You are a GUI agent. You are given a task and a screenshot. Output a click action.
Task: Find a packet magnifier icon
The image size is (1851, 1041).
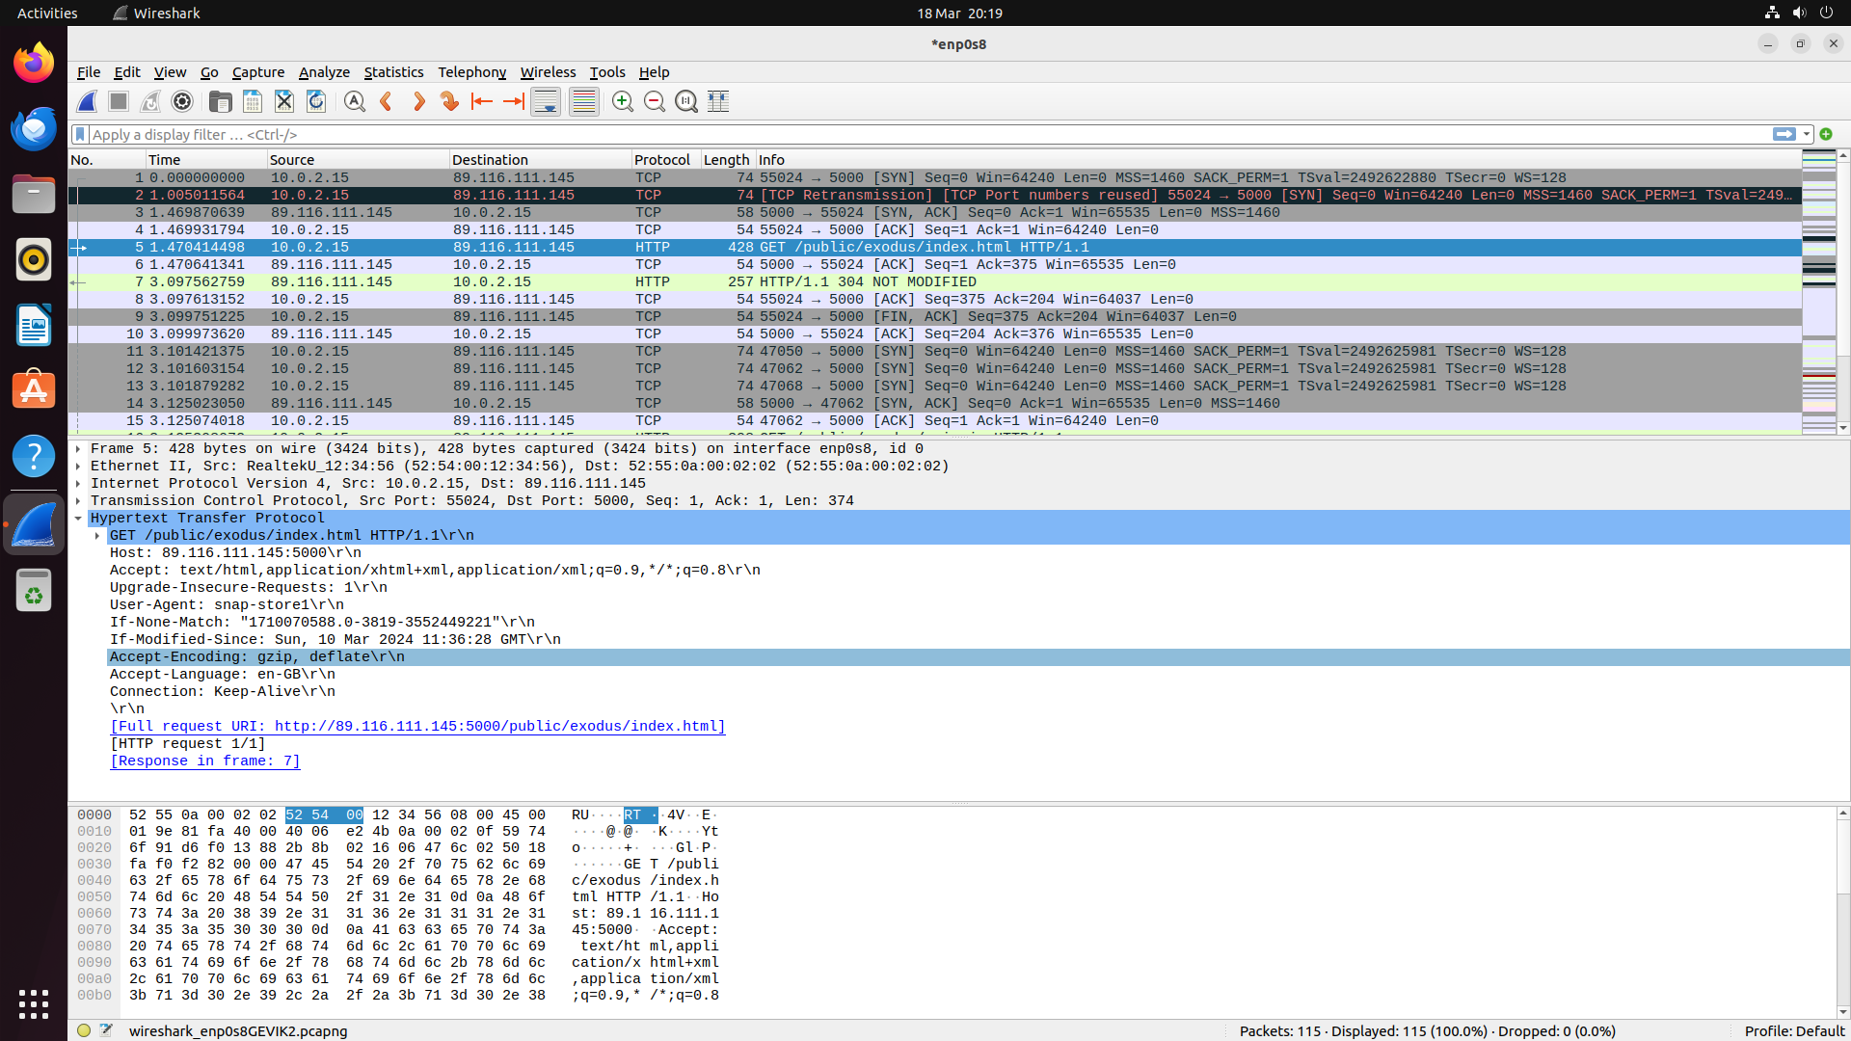(x=355, y=101)
